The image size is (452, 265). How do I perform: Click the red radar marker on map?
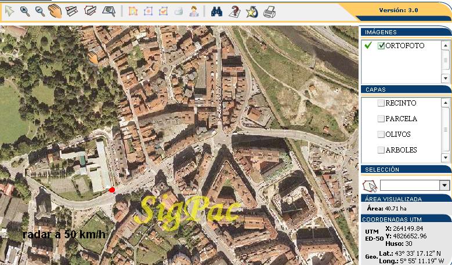pos(111,190)
